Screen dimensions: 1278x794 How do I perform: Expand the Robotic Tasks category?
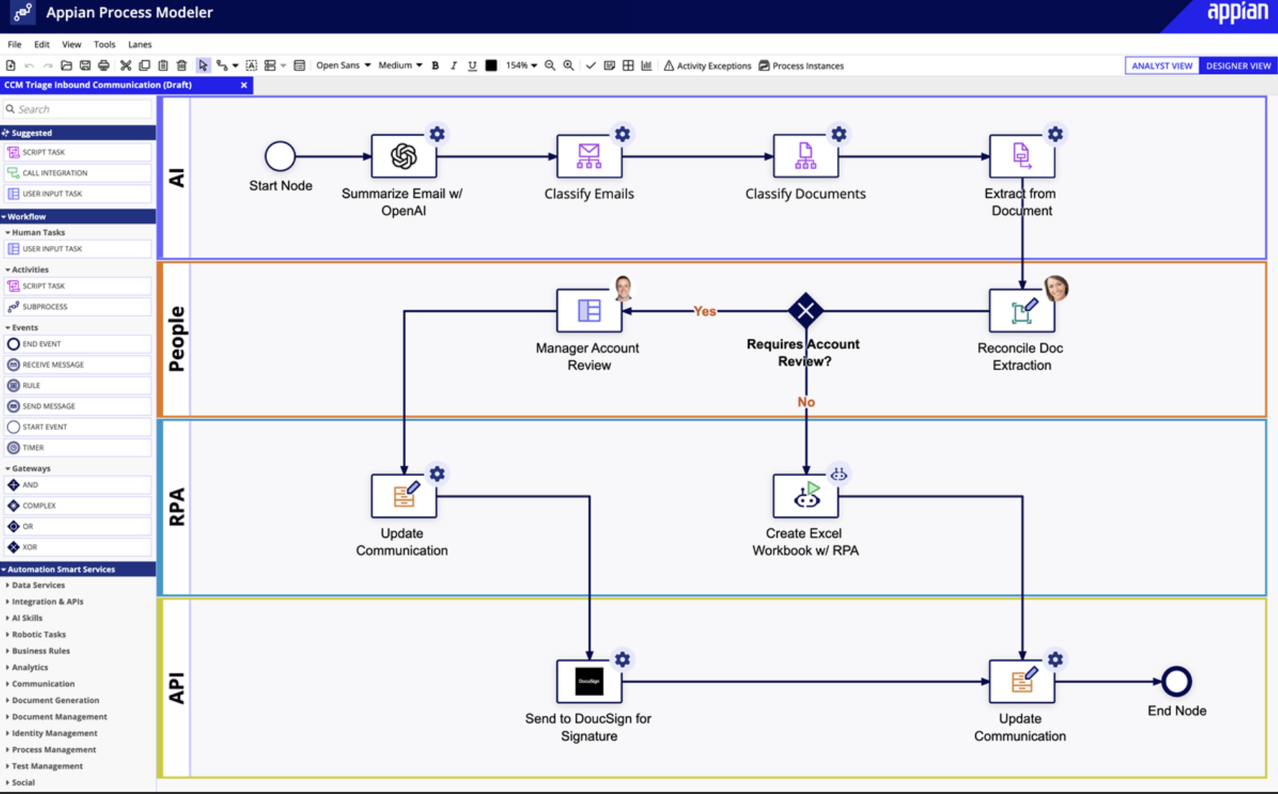pos(39,634)
